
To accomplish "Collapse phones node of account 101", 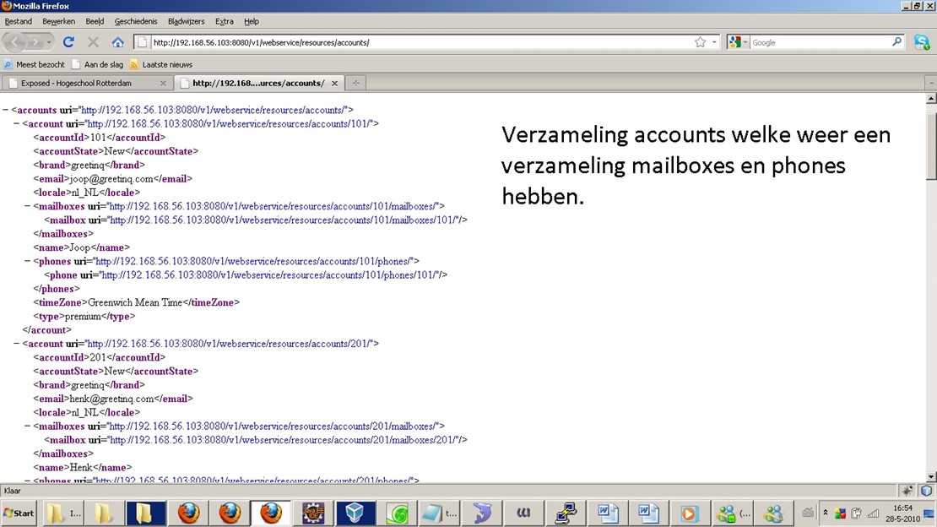I will point(27,261).
